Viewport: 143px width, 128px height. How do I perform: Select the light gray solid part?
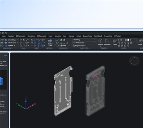(63, 91)
